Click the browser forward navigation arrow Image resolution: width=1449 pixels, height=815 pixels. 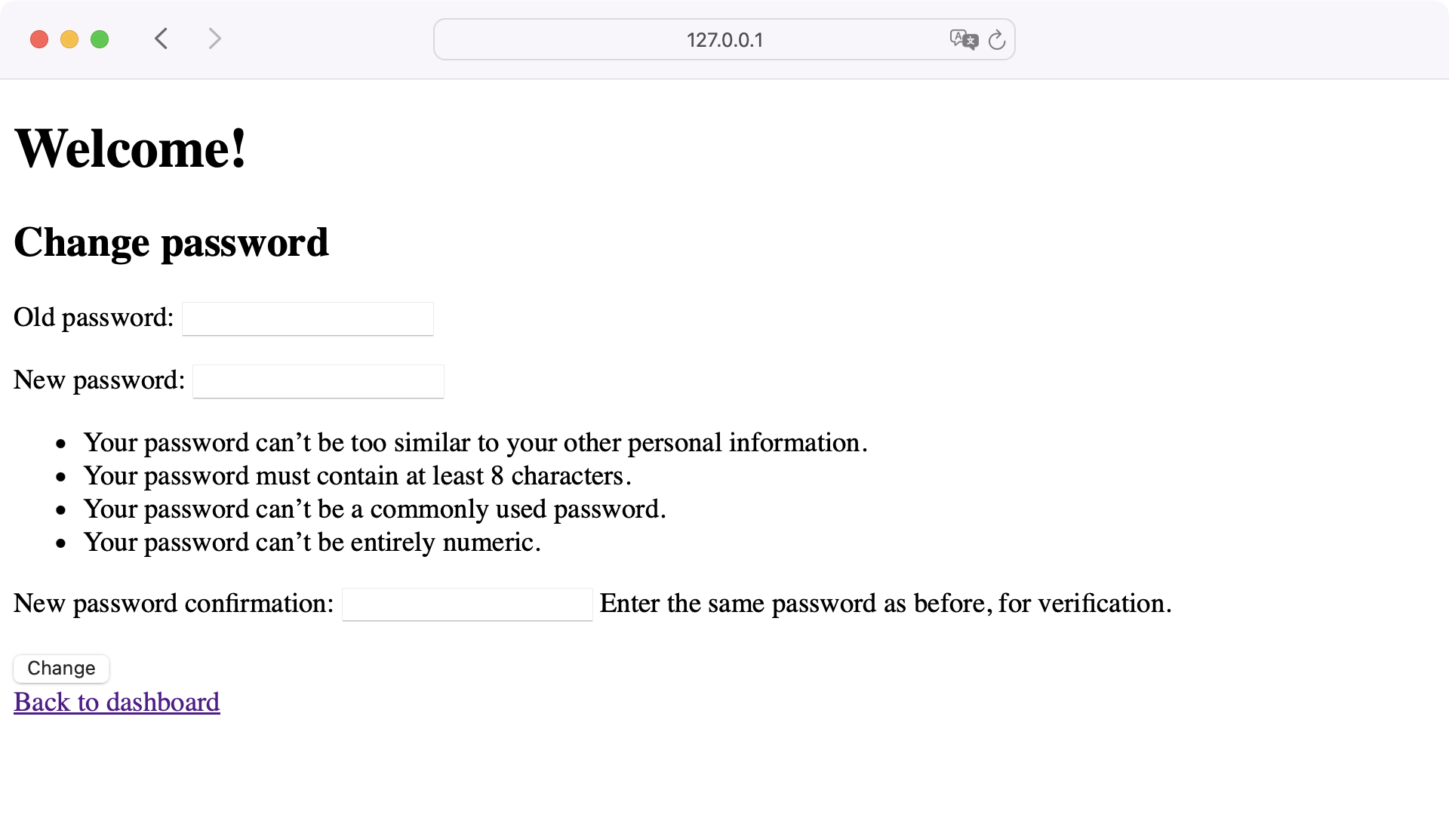[x=215, y=38]
